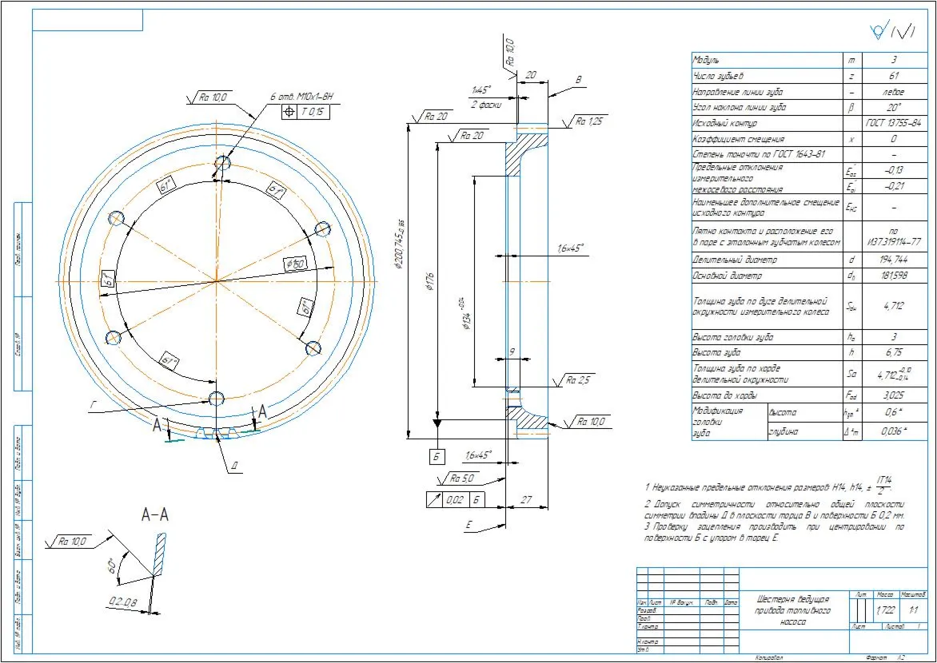The height and width of the screenshot is (663, 937).
Task: Select the 'Ra 5,0' roughness callout
Action: pyautogui.click(x=463, y=478)
